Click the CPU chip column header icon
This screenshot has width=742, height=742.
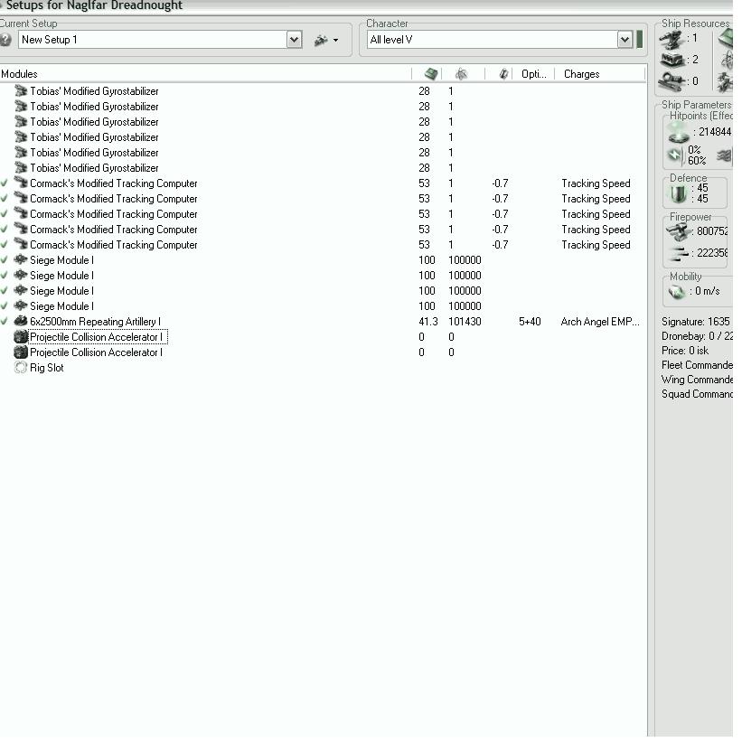(x=430, y=74)
